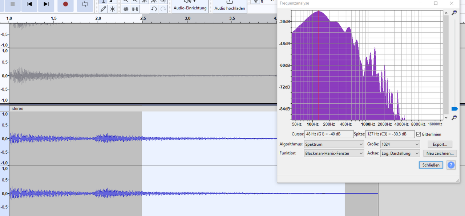Select the Draw pencil tool
465x216 pixels.
pos(103,9)
